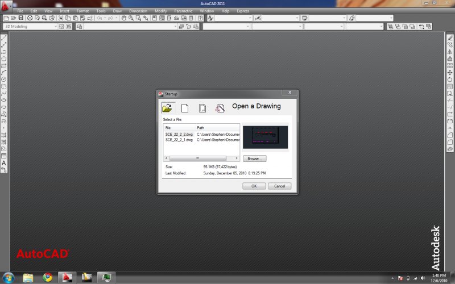The width and height of the screenshot is (455, 284).
Task: Click the Browse... button
Action: (x=254, y=158)
